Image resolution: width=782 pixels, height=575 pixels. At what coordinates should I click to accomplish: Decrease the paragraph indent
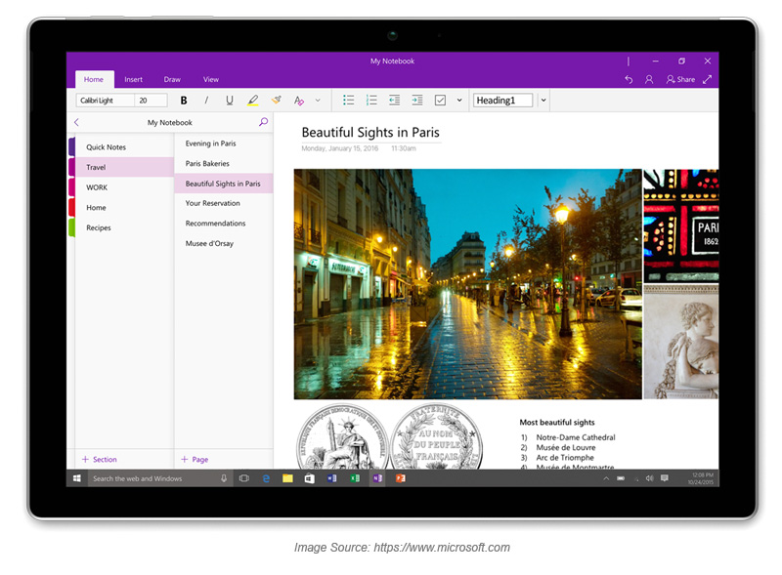tap(395, 101)
